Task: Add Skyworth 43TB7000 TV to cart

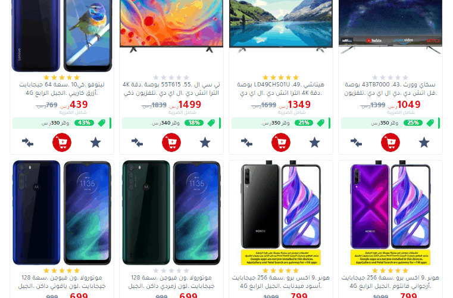Action: point(390,142)
